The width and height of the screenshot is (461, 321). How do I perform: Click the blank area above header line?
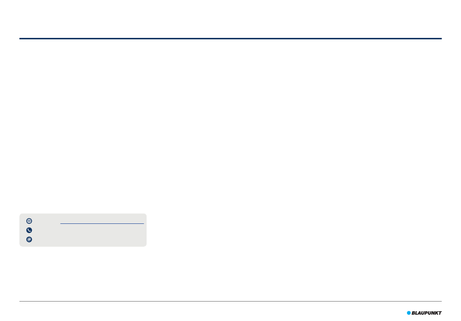click(x=230, y=19)
